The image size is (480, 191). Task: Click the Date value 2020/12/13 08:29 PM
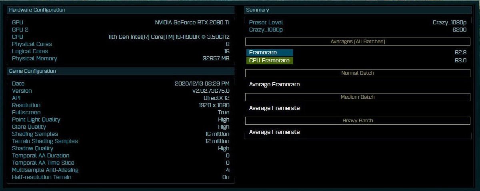tap(202, 84)
